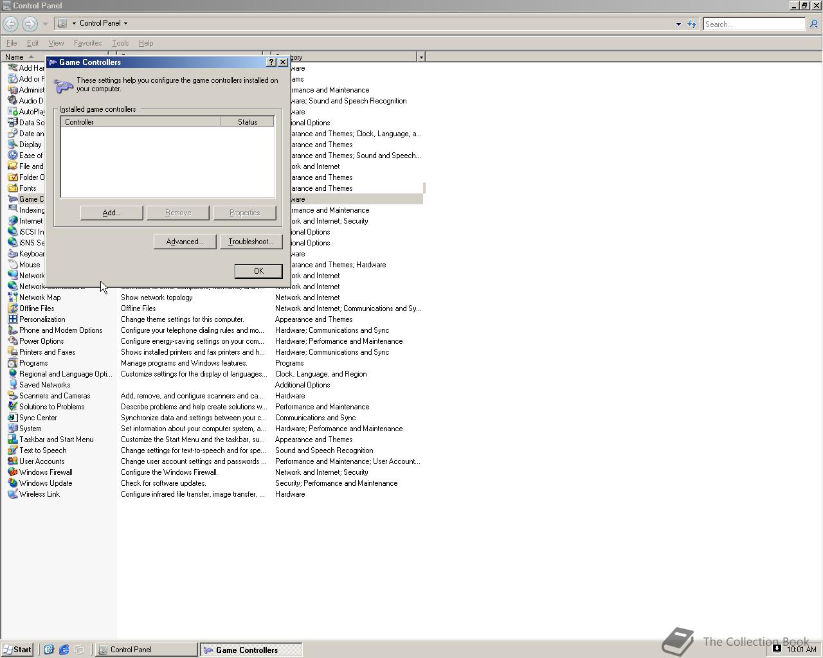Open the Sync Center icon
823x658 pixels.
[x=12, y=418]
